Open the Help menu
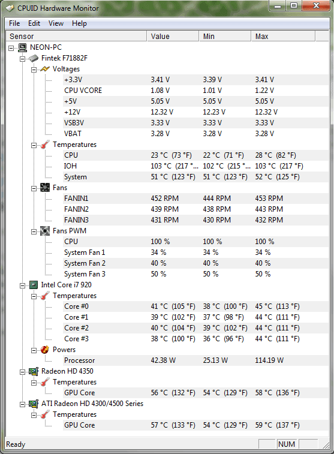This screenshot has height=454, width=334. [79, 23]
